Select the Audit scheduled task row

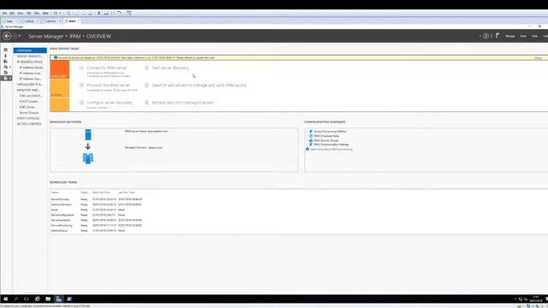97,210
